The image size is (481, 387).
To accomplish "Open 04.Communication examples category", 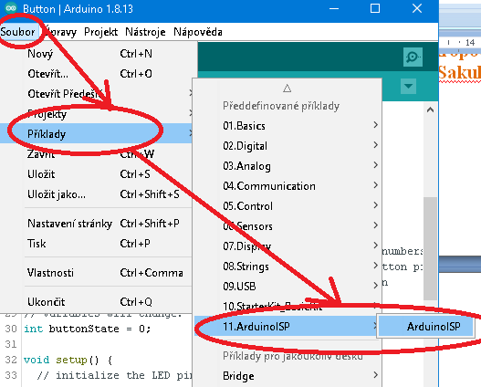I will click(288, 186).
